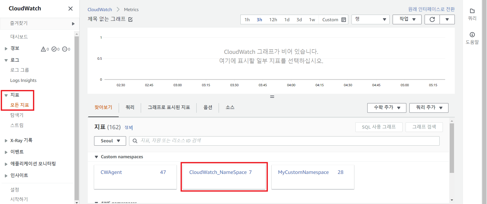Image resolution: width=487 pixels, height=204 pixels.
Task: Open the 쿼리 panel icon in the right sidebar
Action: pyautogui.click(x=472, y=11)
